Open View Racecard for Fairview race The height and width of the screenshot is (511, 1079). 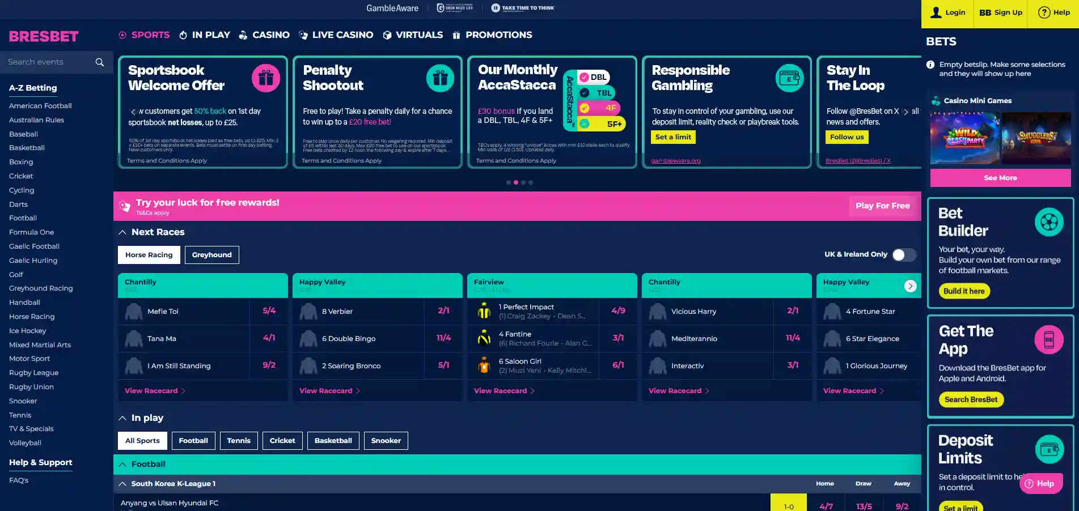tap(504, 391)
